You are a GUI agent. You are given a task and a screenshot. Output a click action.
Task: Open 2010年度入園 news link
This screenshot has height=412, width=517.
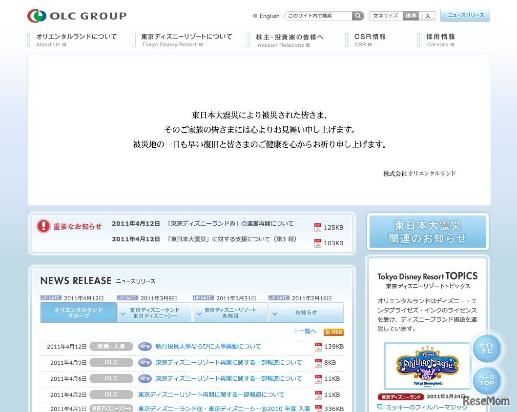(x=224, y=409)
